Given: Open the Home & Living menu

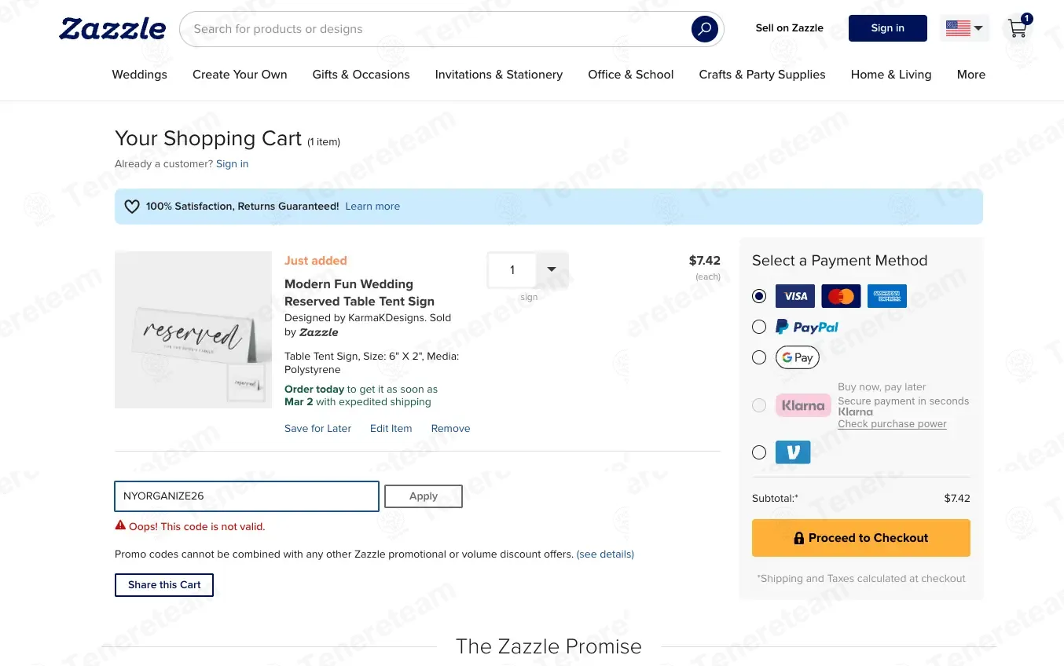Looking at the screenshot, I should pyautogui.click(x=890, y=75).
